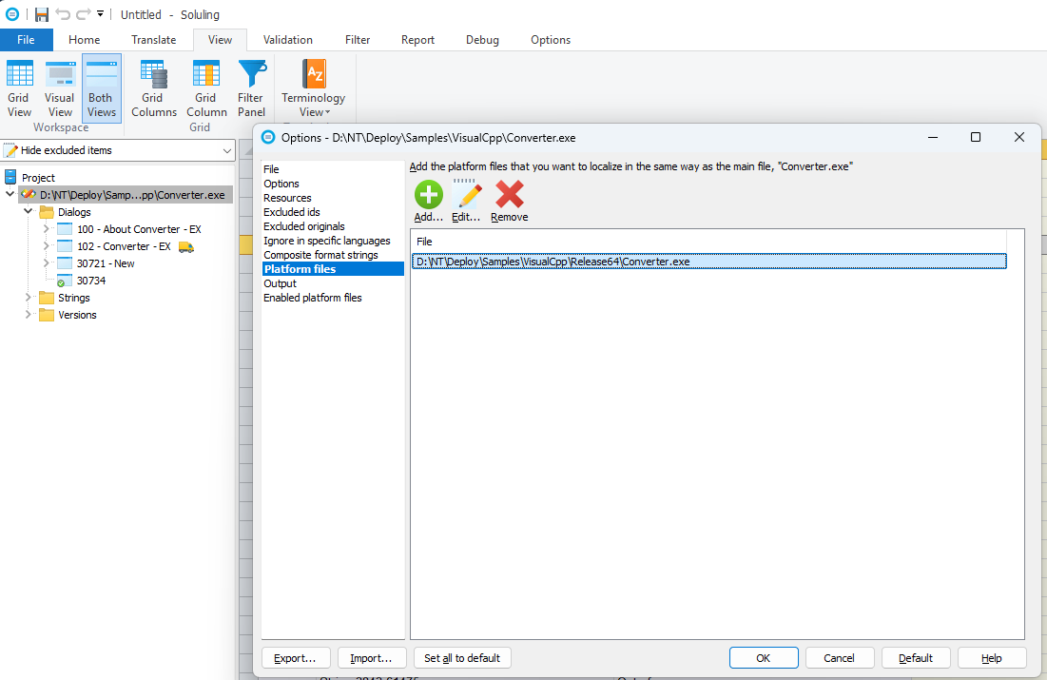Select the Release64 Converter.exe file row
1047x680 pixels.
pos(708,262)
